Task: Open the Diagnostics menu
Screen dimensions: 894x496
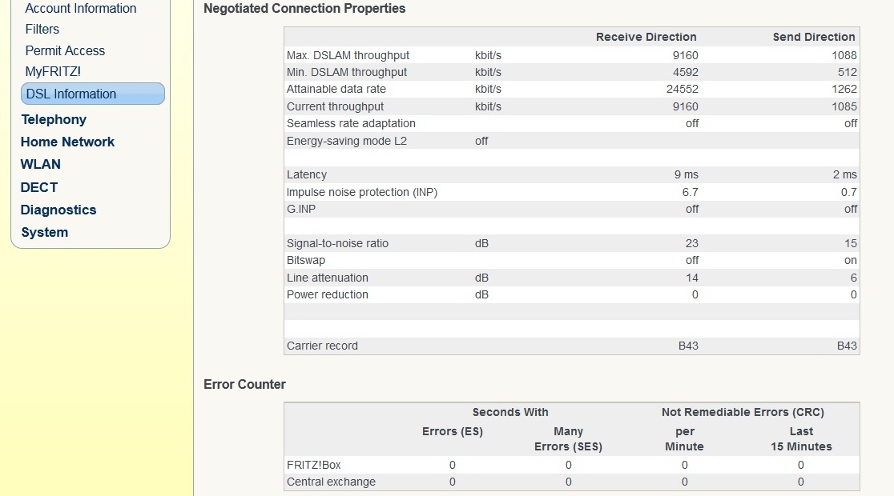Action: 58,210
